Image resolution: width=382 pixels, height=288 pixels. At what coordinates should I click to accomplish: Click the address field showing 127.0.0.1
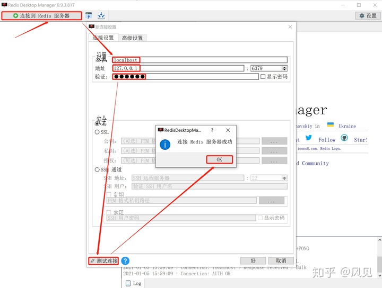click(178, 68)
